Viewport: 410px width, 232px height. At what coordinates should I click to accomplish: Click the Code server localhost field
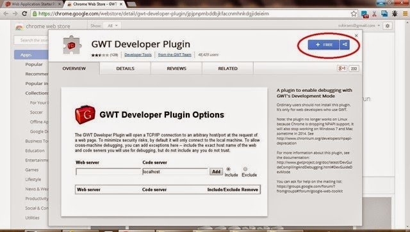pos(175,171)
